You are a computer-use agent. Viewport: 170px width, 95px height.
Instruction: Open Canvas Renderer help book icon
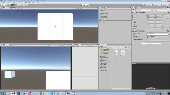click(167, 30)
